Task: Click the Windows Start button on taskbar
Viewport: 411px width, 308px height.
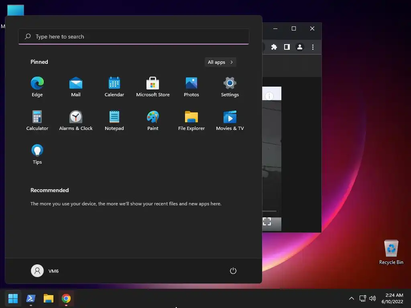Action: click(x=13, y=298)
